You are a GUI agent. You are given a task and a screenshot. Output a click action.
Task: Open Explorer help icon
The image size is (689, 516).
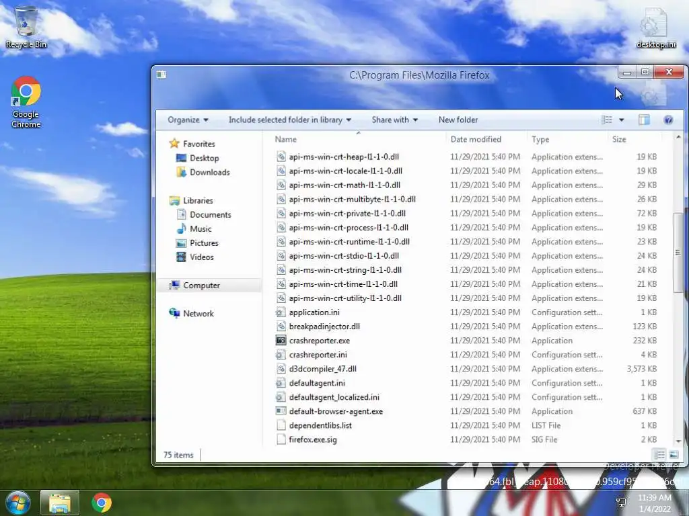click(668, 120)
